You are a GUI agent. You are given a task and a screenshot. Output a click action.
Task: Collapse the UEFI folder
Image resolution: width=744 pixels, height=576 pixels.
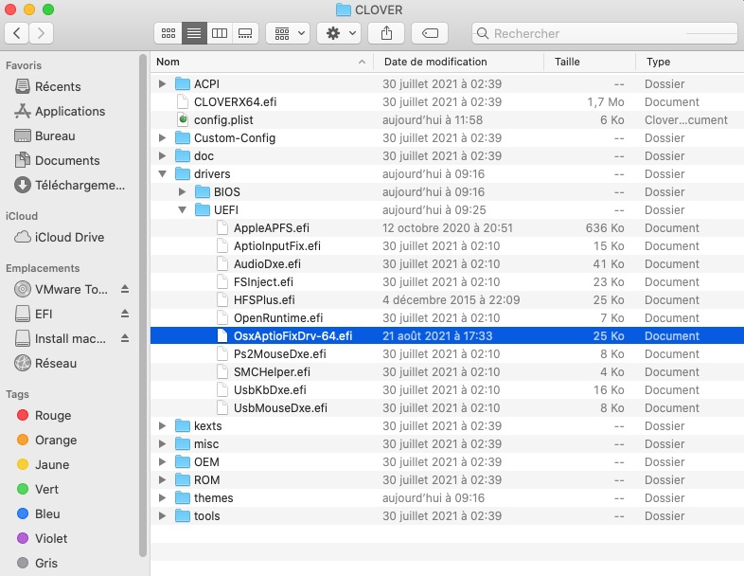182,210
